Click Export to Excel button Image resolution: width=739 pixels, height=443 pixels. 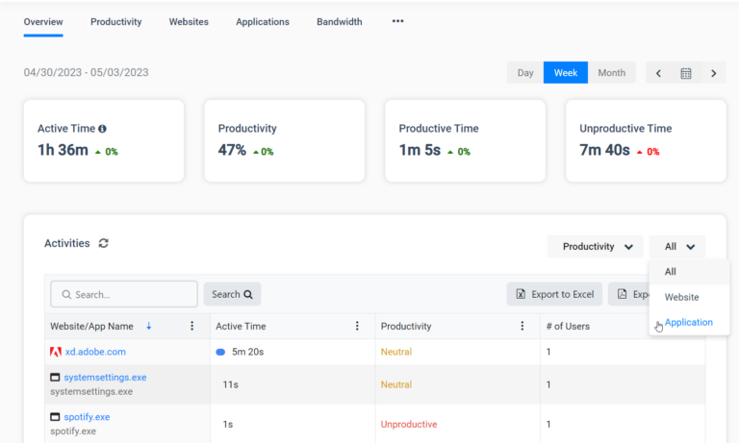(554, 294)
